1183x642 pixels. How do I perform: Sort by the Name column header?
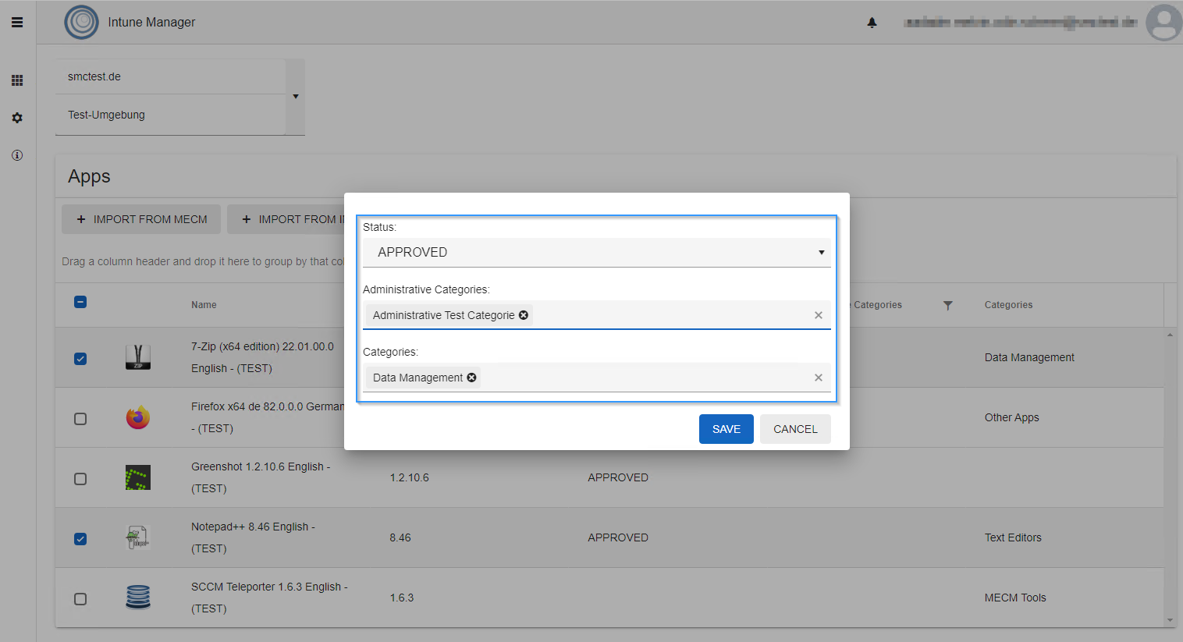[x=204, y=305]
